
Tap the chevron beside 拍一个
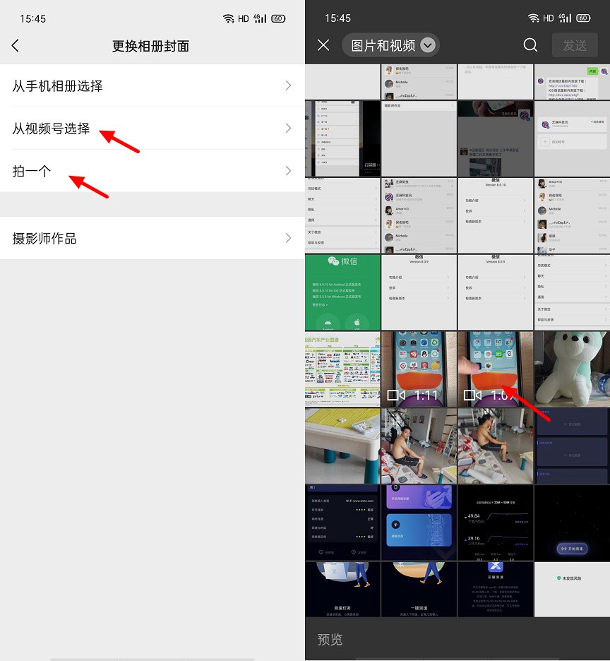click(x=288, y=170)
